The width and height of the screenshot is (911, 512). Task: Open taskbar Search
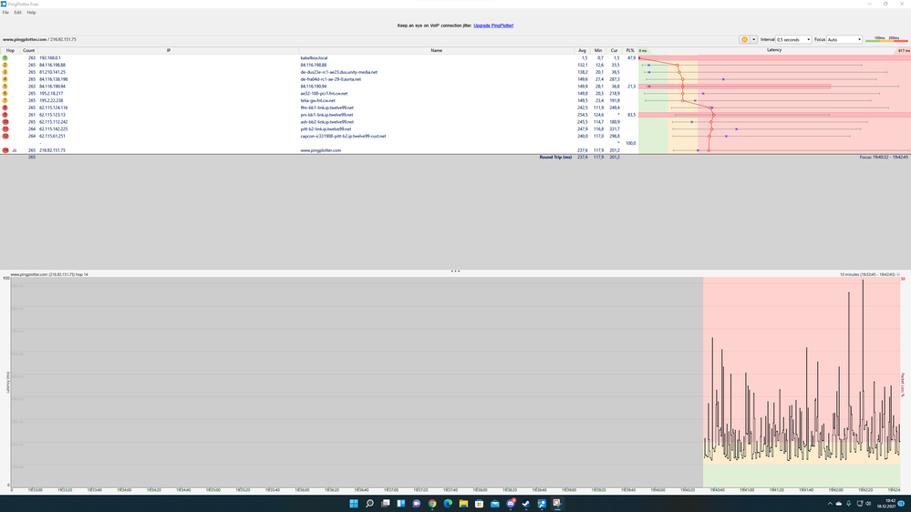pos(369,503)
